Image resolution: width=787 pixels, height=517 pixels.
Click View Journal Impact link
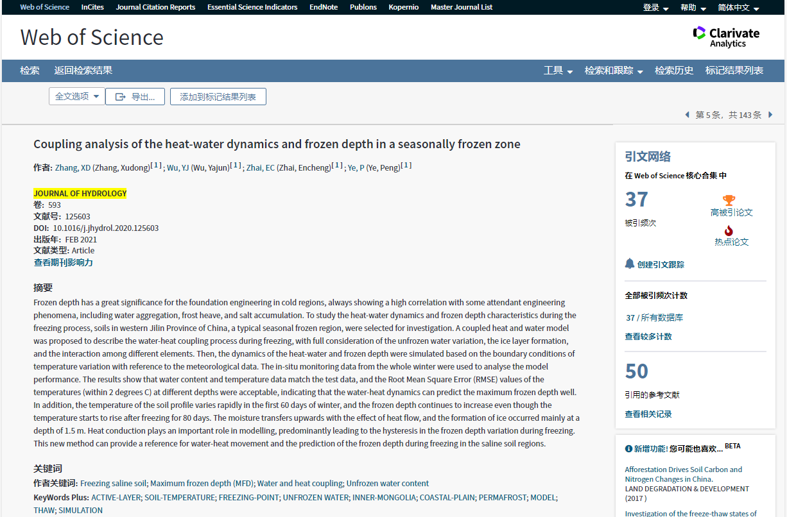tap(64, 262)
